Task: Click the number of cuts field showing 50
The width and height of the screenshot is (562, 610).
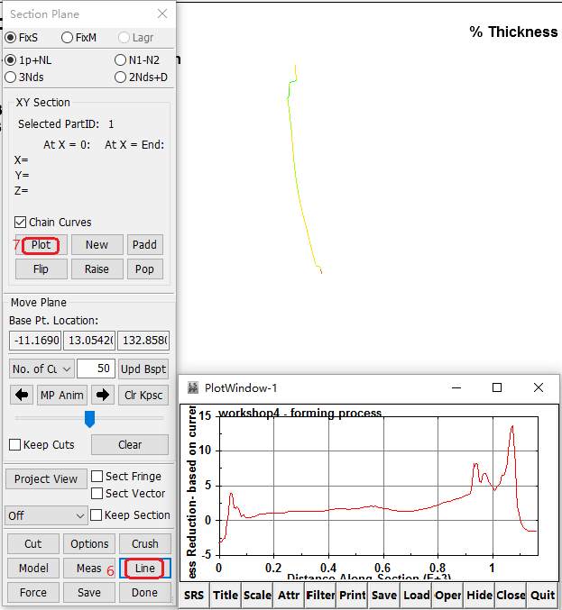Action: point(96,369)
